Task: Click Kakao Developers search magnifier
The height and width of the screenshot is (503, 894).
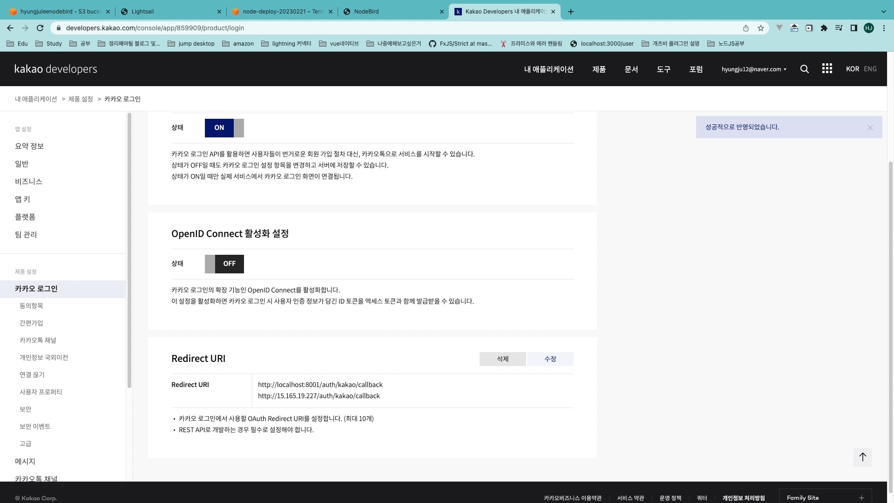Action: pyautogui.click(x=805, y=69)
